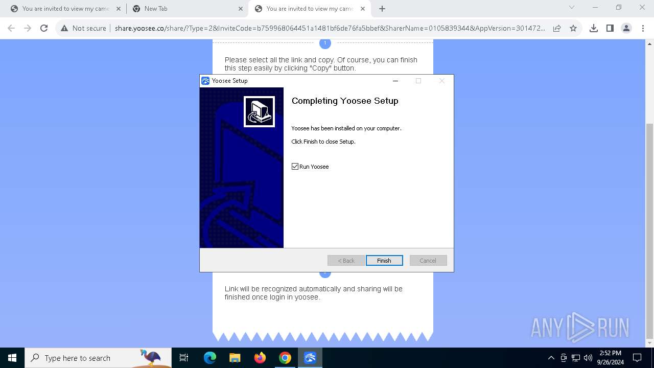654x368 pixels.
Task: Click Finish in Yoosee Setup
Action: [x=384, y=261]
